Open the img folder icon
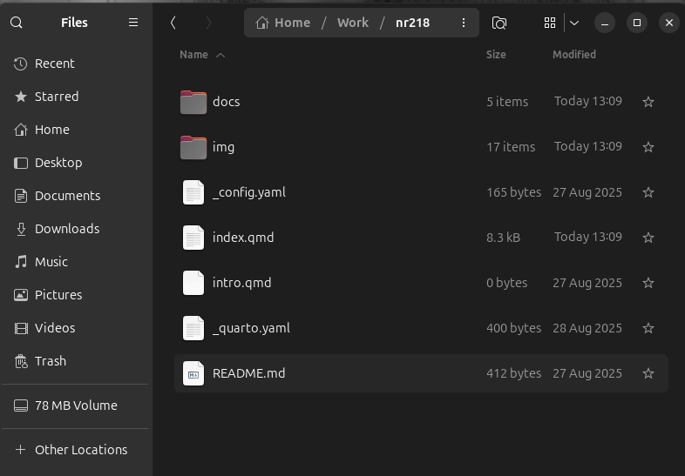Screen dimensions: 685x476 click(x=193, y=147)
